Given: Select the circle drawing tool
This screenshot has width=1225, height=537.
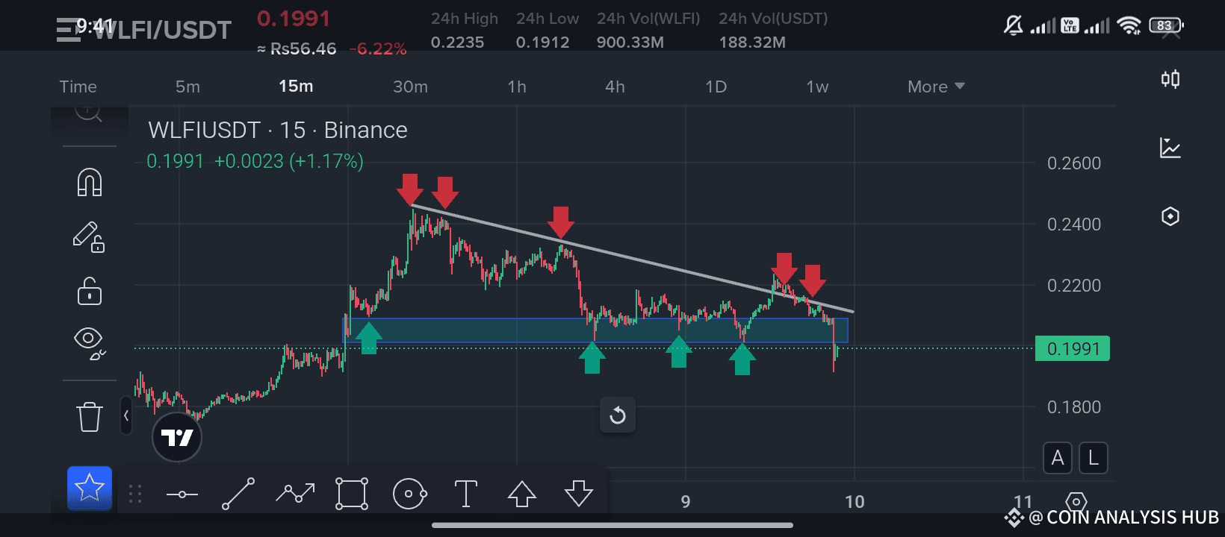Looking at the screenshot, I should [409, 494].
